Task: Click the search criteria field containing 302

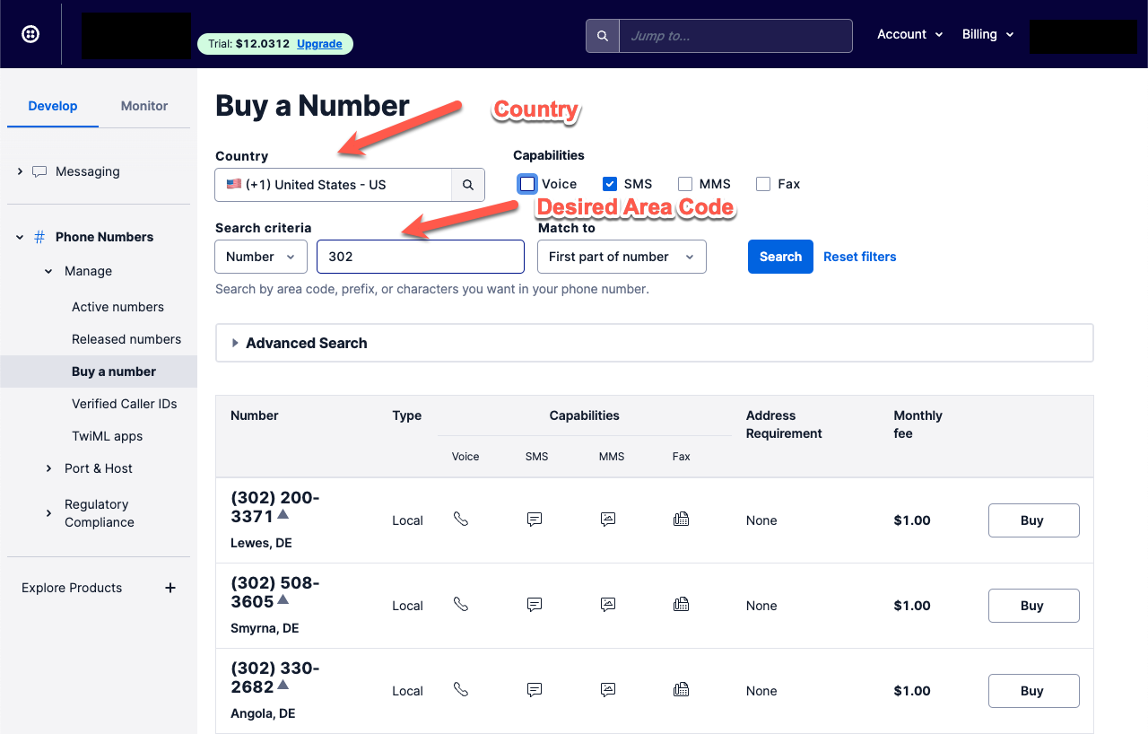Action: pos(421,257)
